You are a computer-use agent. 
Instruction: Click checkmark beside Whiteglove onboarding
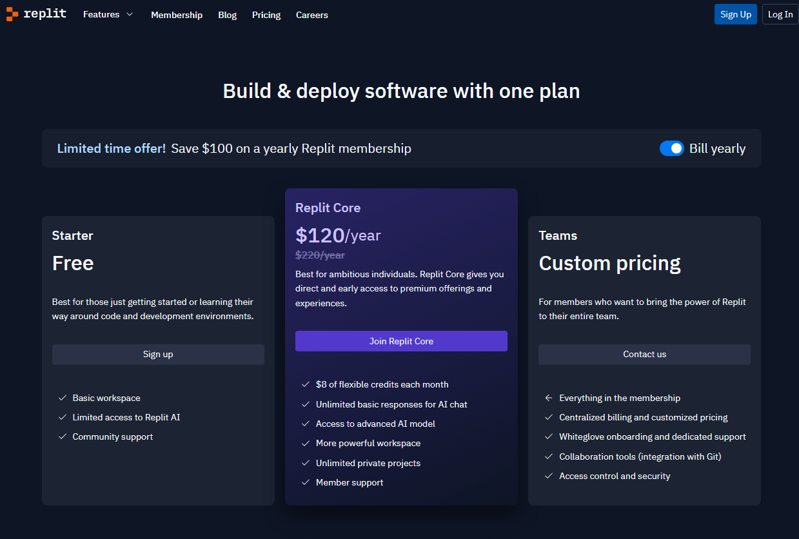(x=549, y=436)
